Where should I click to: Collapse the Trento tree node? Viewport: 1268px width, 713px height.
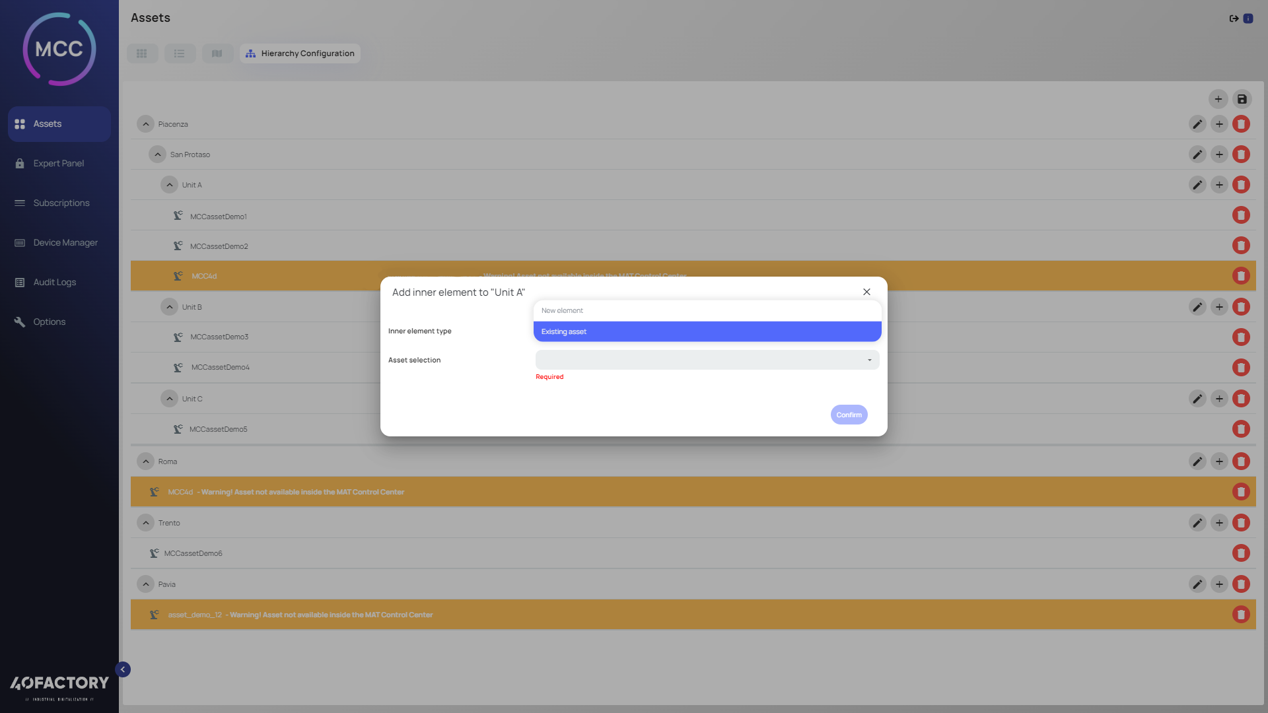tap(146, 523)
